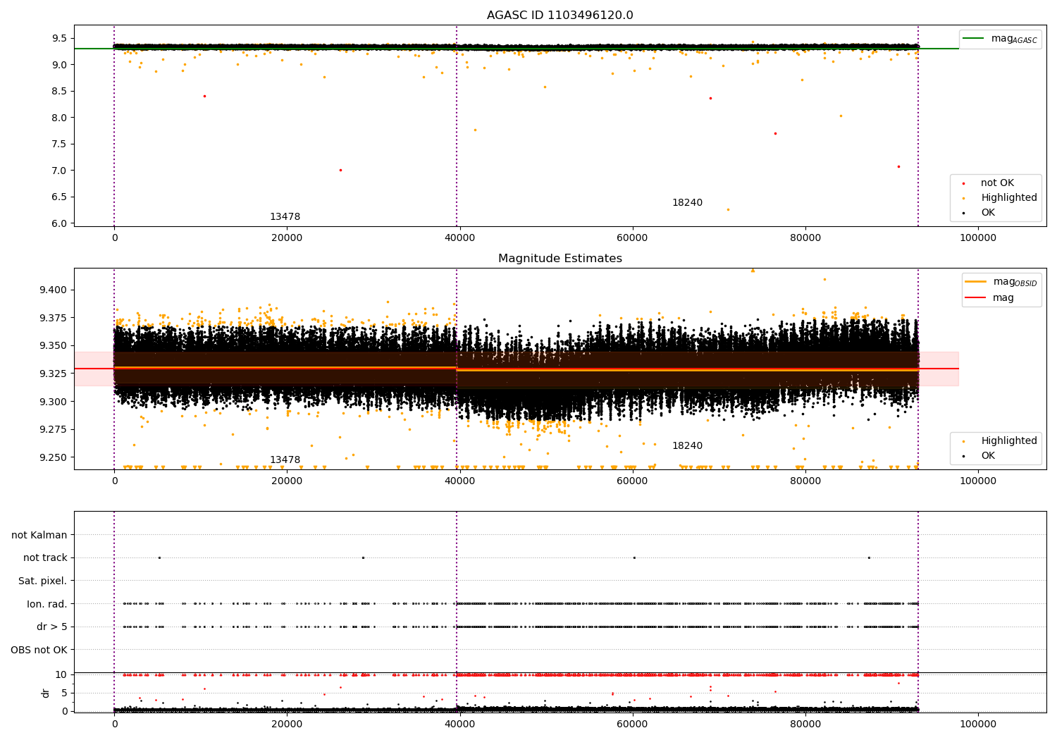Click the 9.325 y-tick in middle plot
Image resolution: width=1057 pixels, height=740 pixels.
(52, 374)
